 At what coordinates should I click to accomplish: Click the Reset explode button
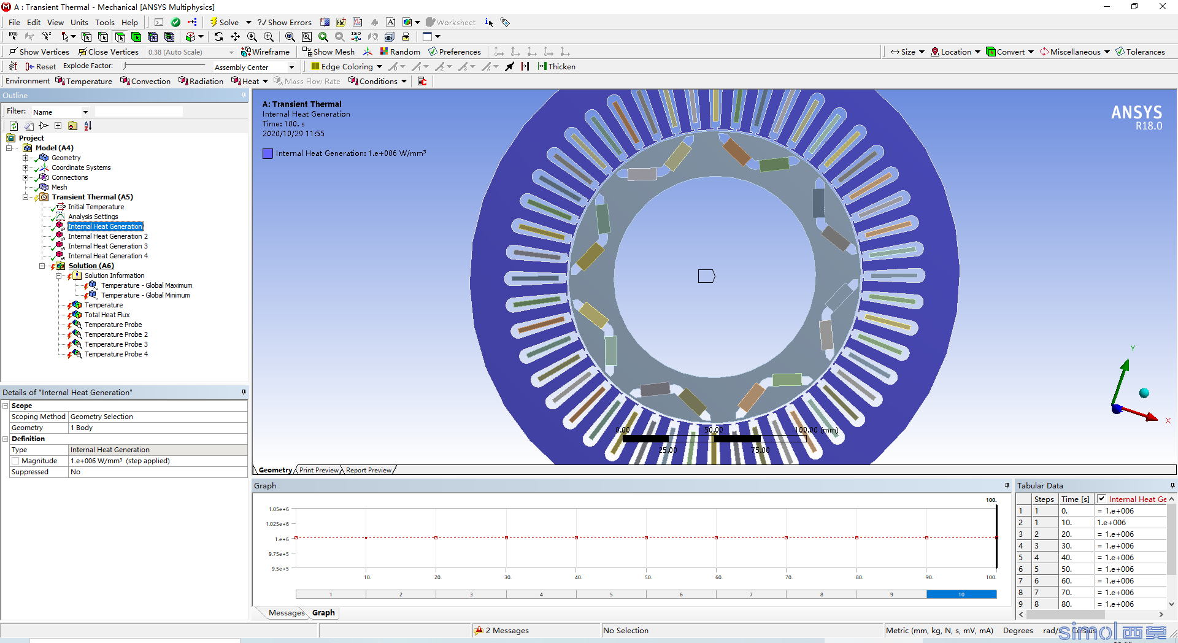point(41,66)
